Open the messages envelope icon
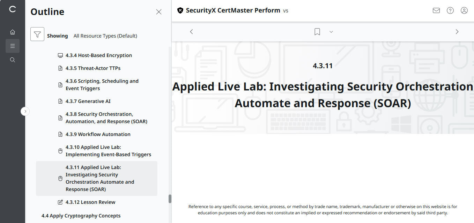474x223 pixels. click(x=436, y=10)
